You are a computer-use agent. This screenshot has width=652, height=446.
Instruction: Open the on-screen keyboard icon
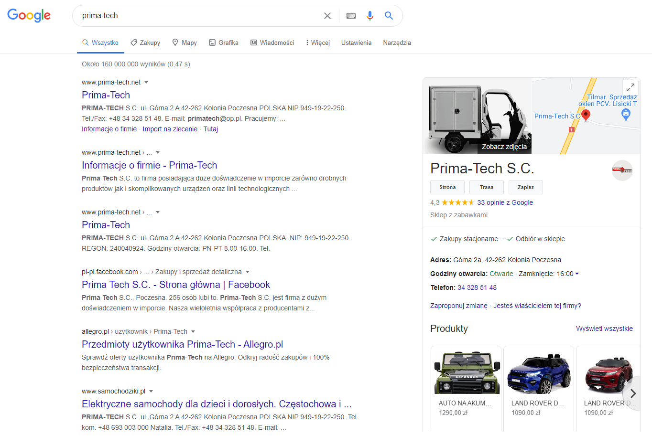[x=351, y=16]
